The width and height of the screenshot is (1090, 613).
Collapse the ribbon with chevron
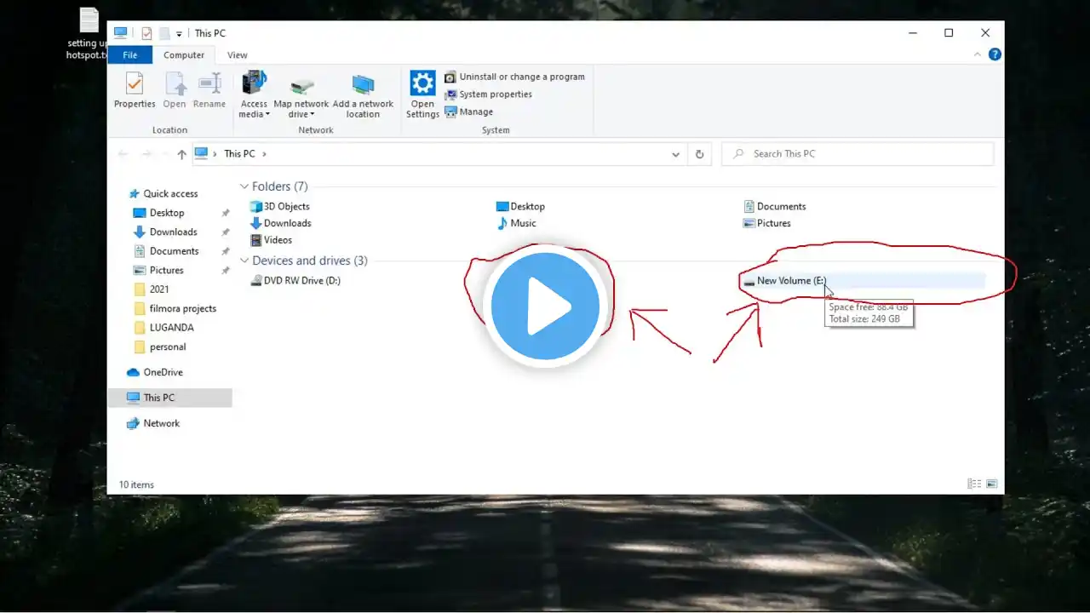tap(978, 54)
